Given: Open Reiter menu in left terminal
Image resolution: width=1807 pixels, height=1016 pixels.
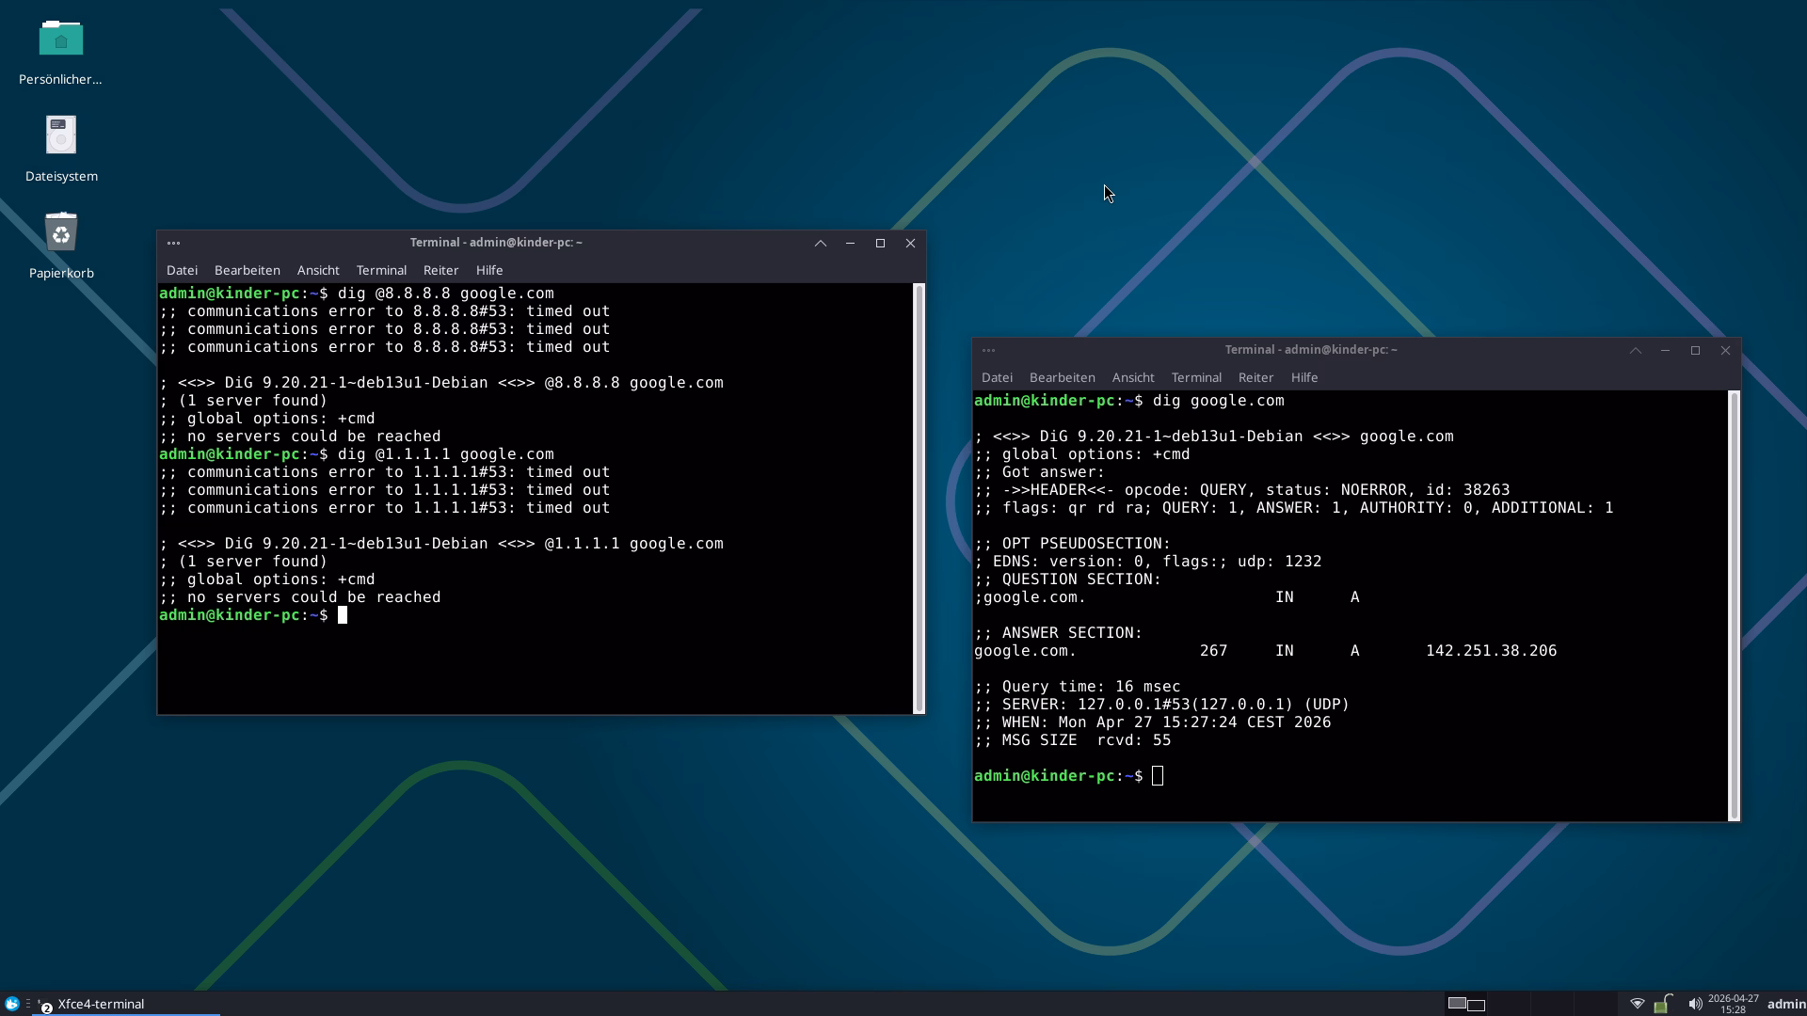Looking at the screenshot, I should tap(440, 270).
